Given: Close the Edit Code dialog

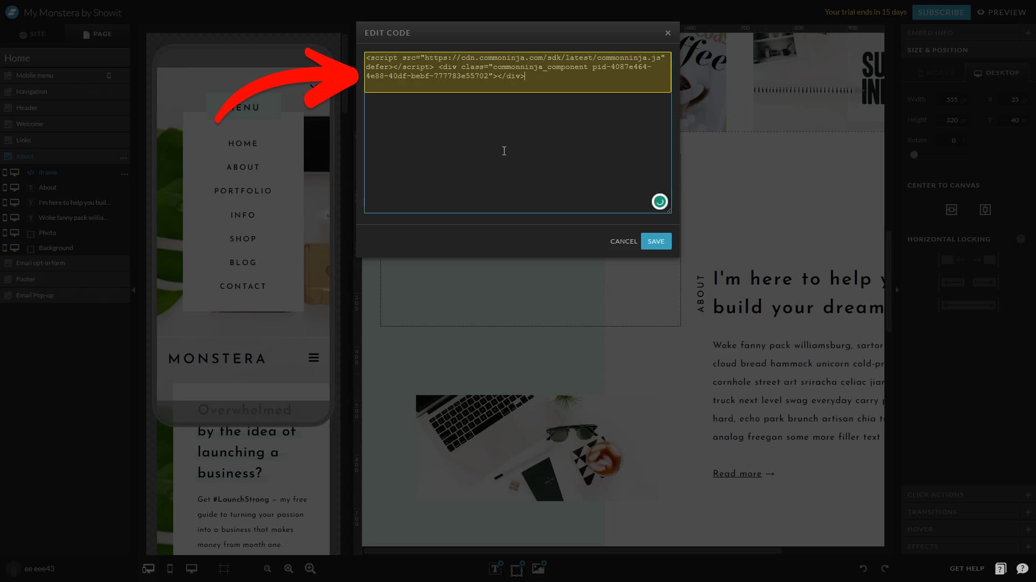Looking at the screenshot, I should [667, 33].
